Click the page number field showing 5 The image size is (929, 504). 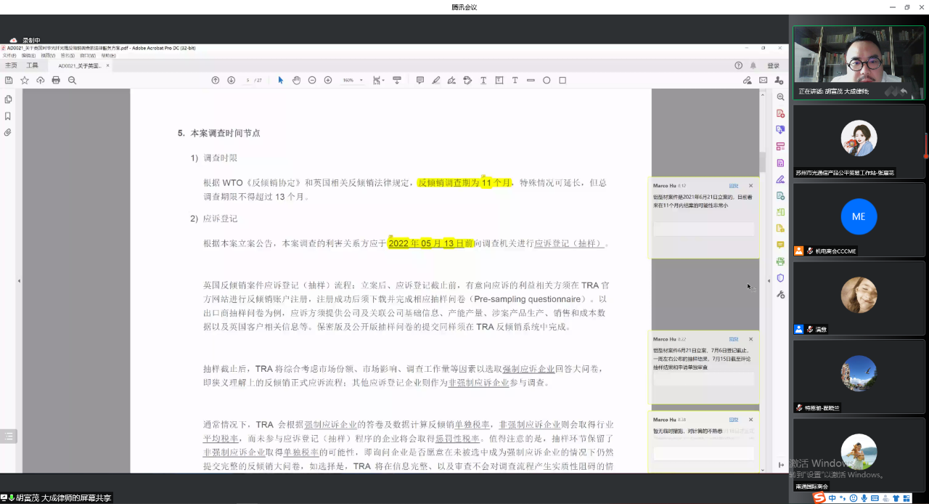(247, 80)
